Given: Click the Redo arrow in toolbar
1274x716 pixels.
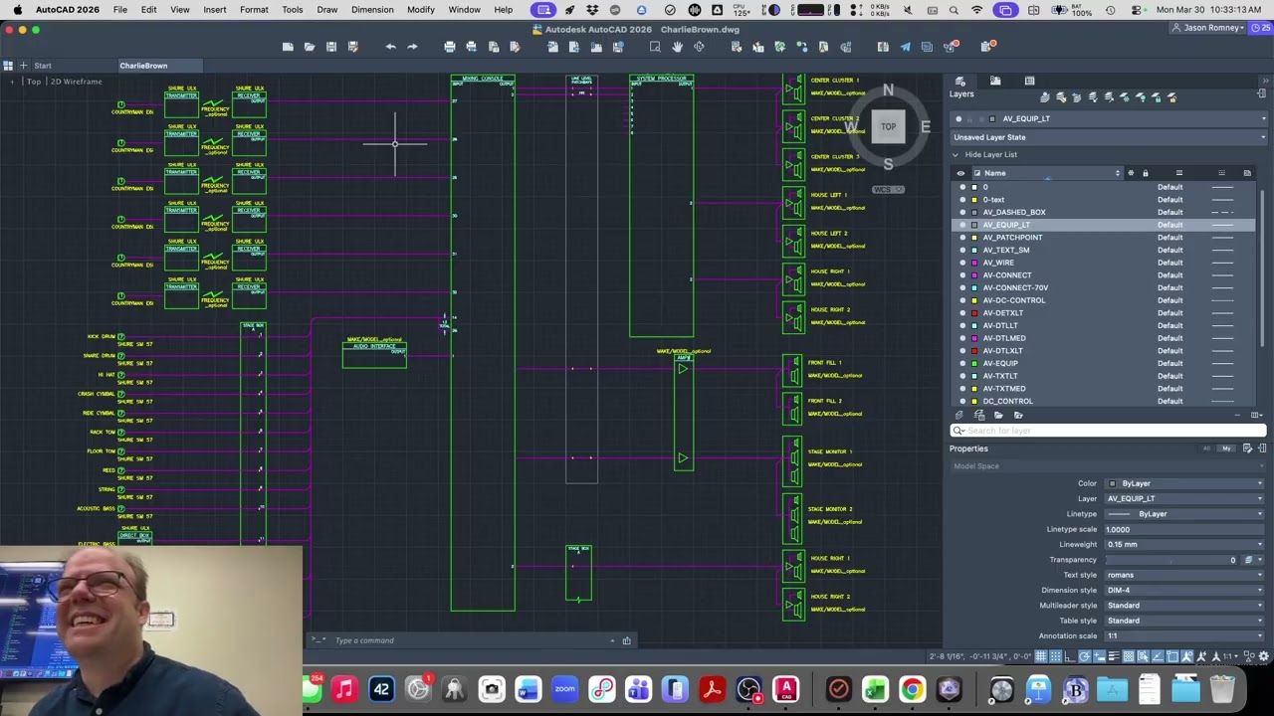Looking at the screenshot, I should (412, 47).
